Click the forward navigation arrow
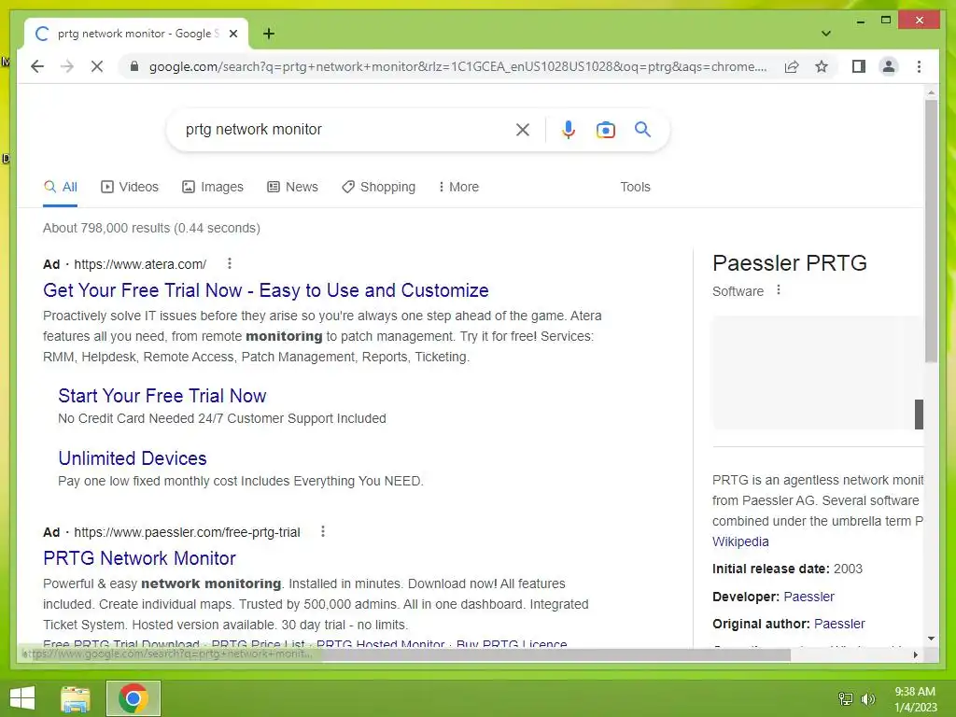The height and width of the screenshot is (717, 956). tap(67, 66)
